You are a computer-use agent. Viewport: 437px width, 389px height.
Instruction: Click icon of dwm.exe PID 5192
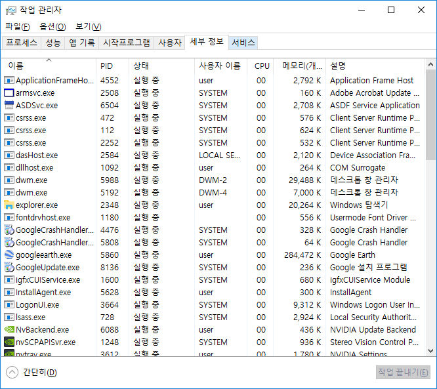pos(9,193)
